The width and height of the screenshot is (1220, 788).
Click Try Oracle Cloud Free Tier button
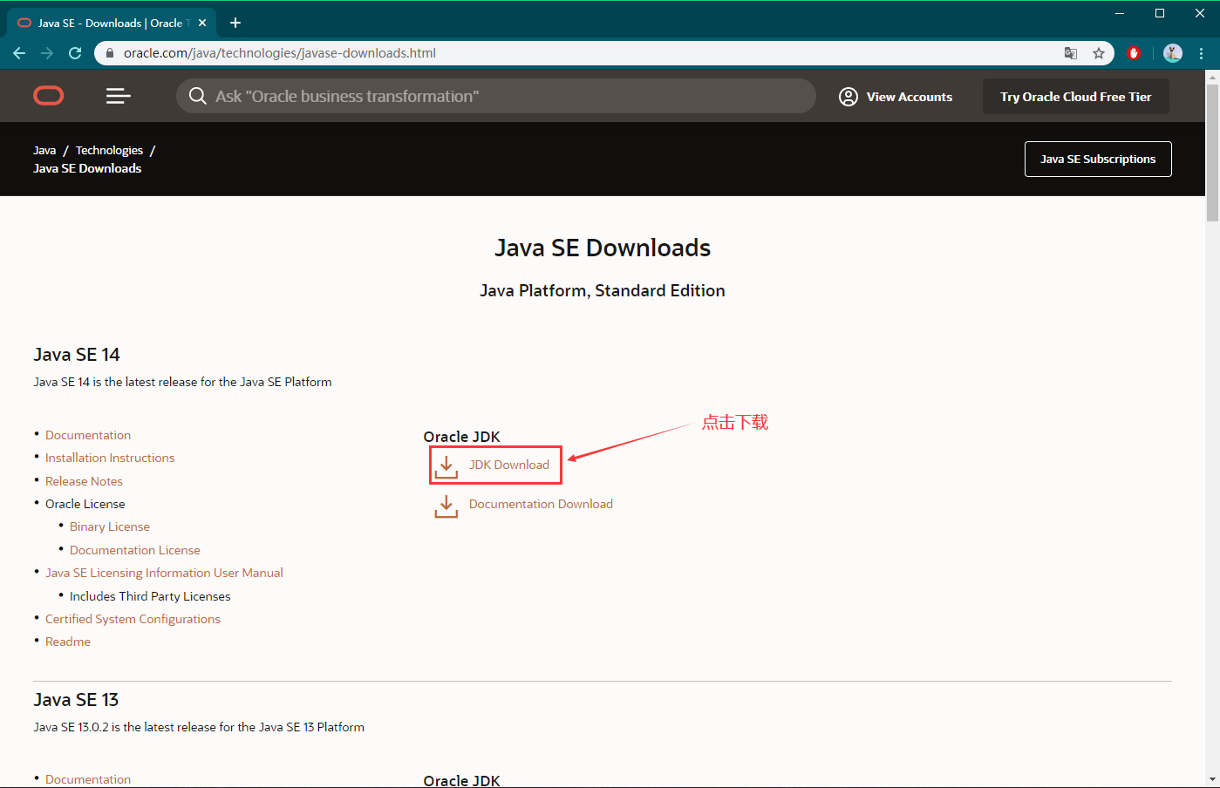pyautogui.click(x=1076, y=97)
